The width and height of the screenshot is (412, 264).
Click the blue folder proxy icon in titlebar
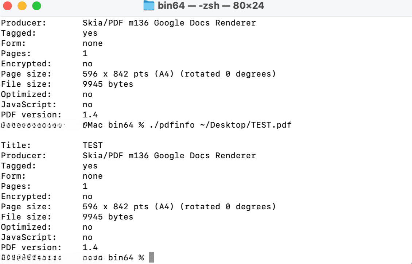pyautogui.click(x=149, y=5)
